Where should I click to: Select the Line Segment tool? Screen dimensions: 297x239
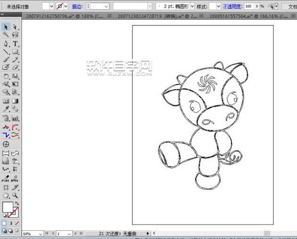pyautogui.click(x=6, y=51)
